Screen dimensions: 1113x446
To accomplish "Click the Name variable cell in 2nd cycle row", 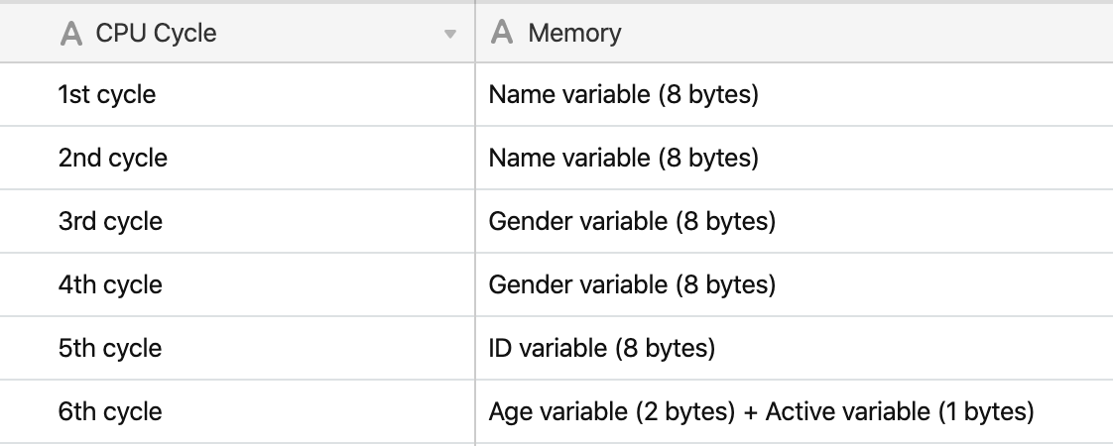I will (795, 158).
